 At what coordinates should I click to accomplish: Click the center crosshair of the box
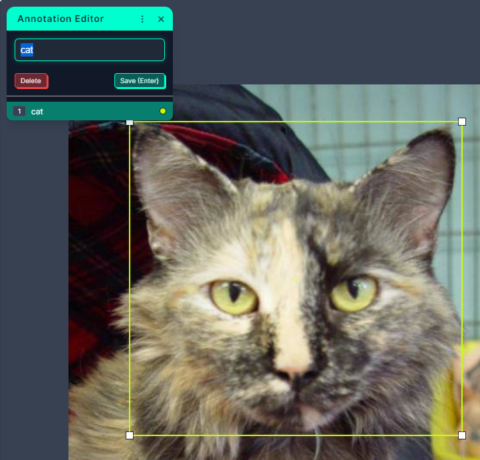tap(296, 279)
